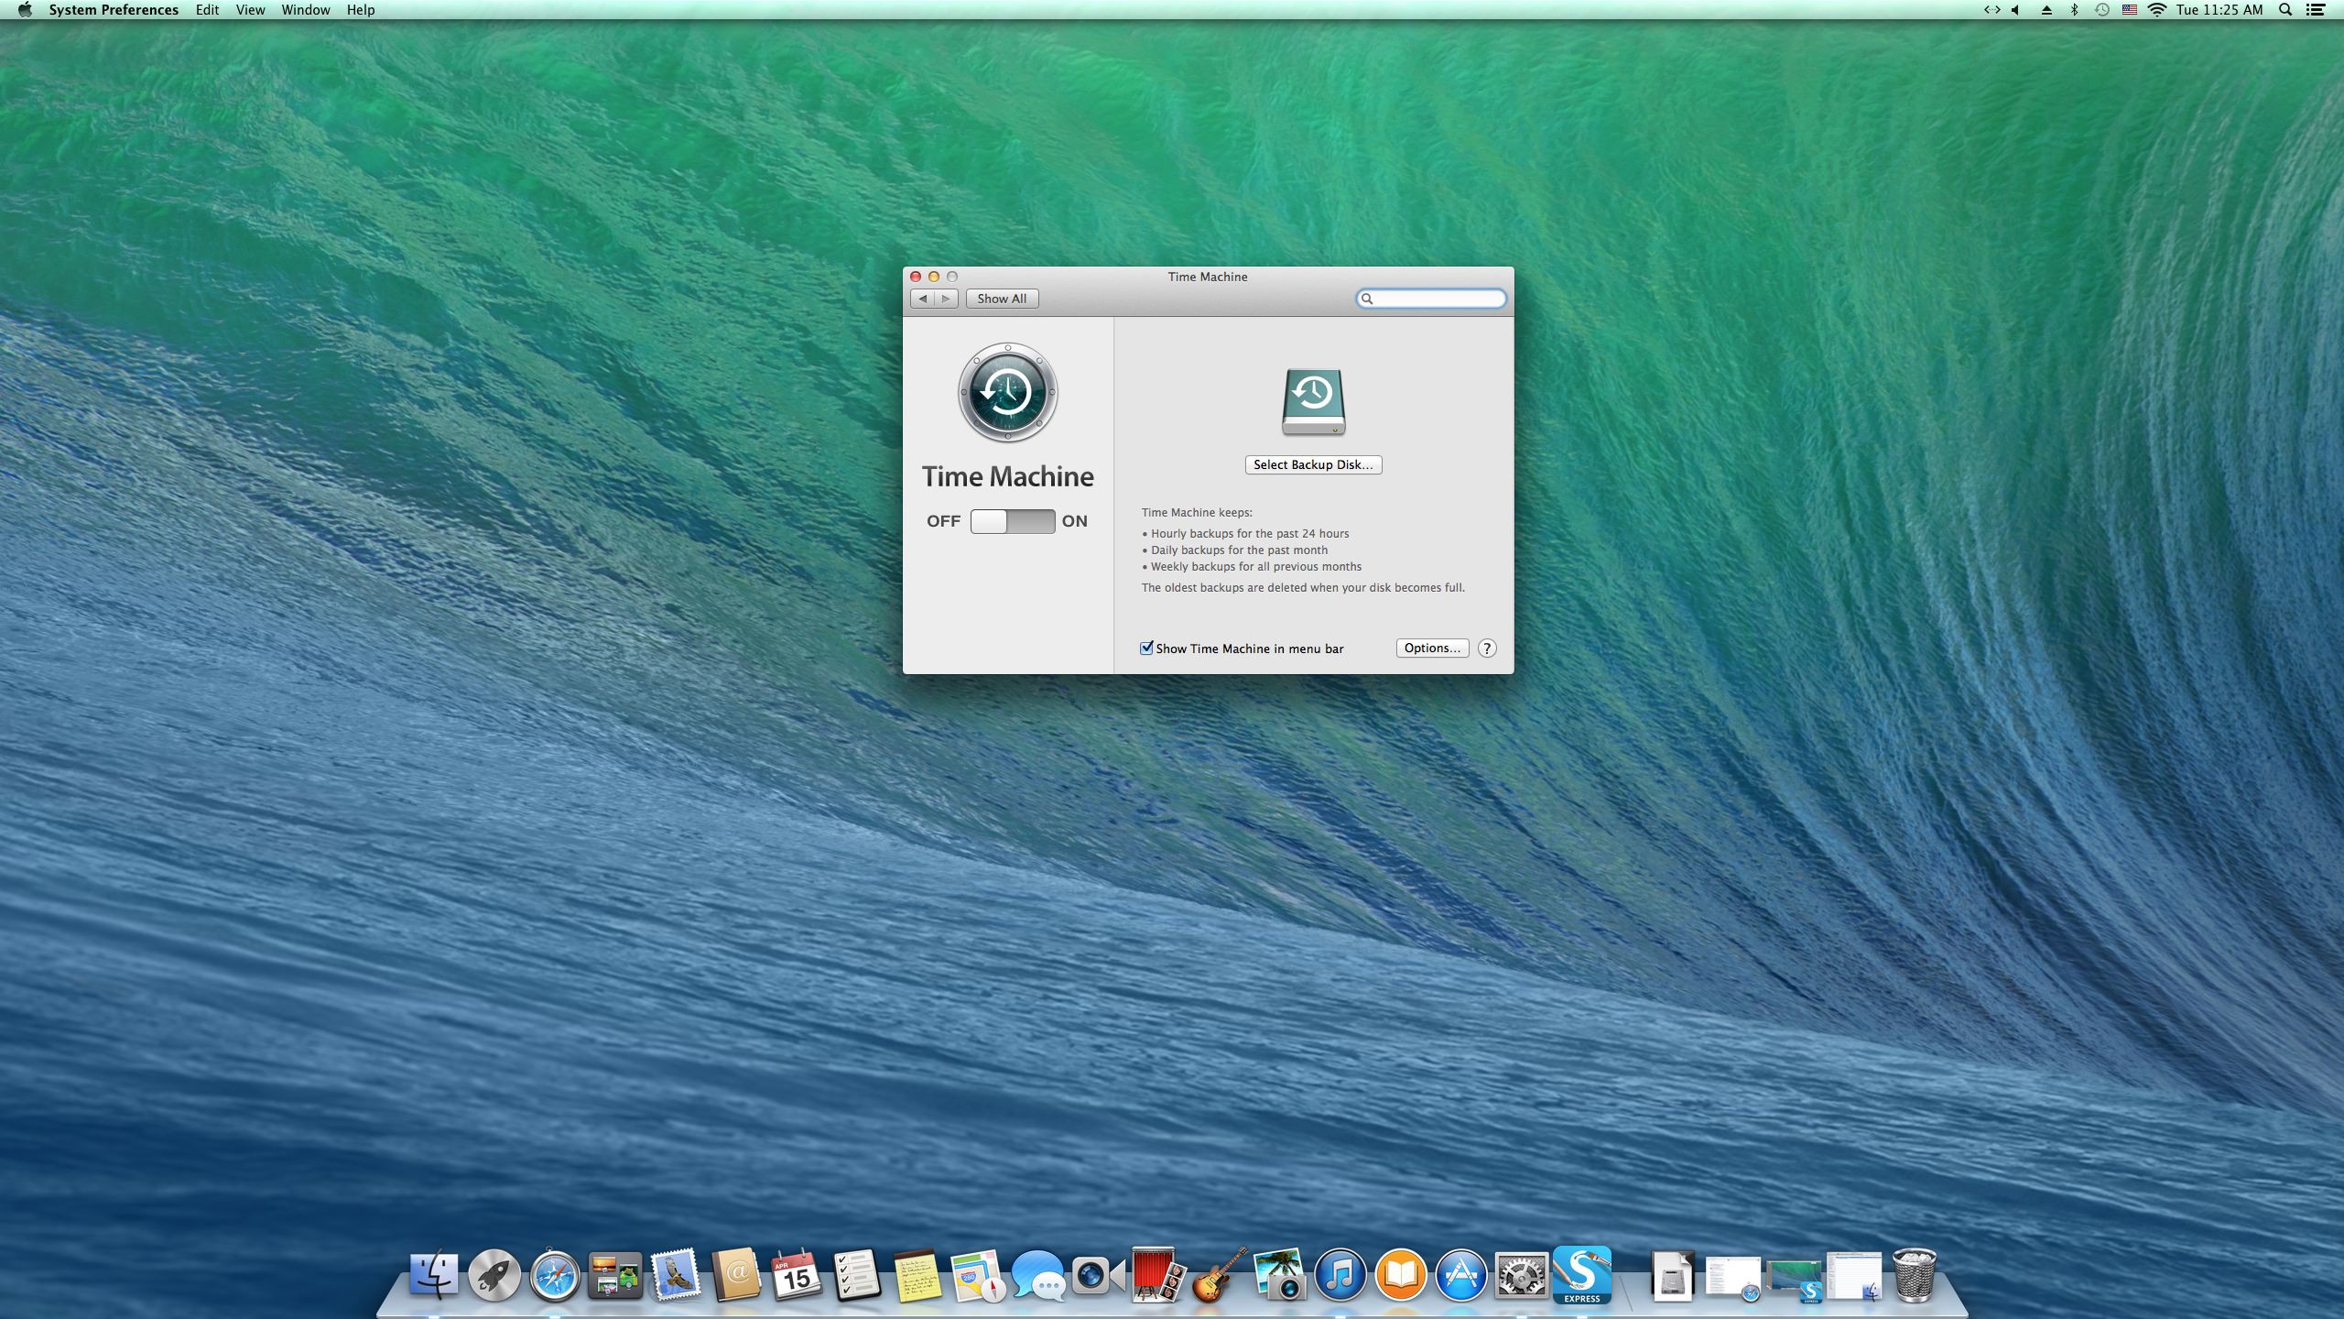
Task: Open Reminders from the Dock
Action: pos(857,1274)
